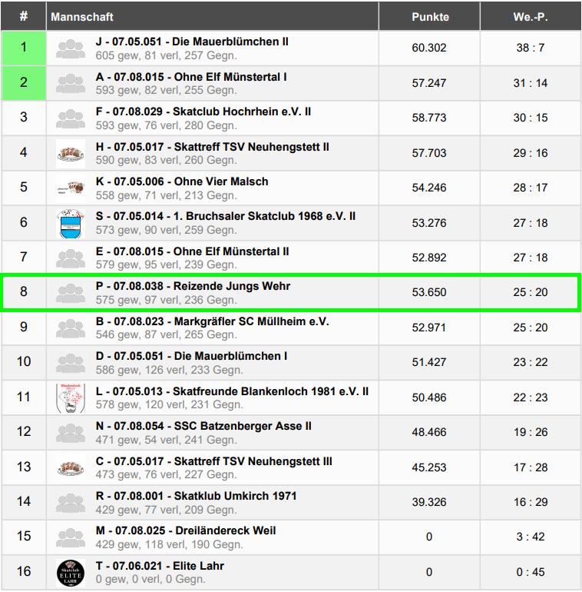The height and width of the screenshot is (592, 582).
Task: Open team Skatklub Umkirch 1971
Action: [x=196, y=496]
